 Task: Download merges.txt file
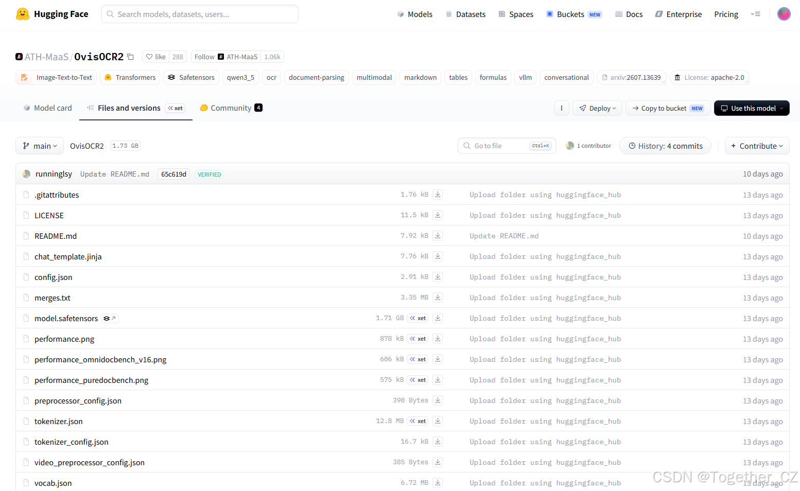point(438,297)
